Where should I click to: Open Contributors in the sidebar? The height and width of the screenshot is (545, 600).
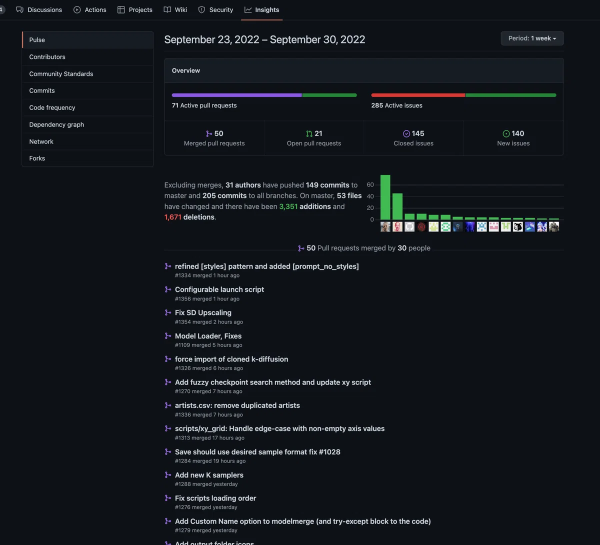[x=87, y=57]
